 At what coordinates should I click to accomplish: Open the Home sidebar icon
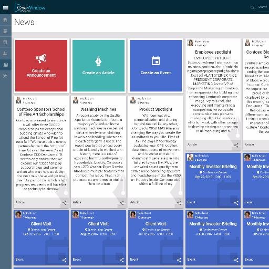tap(5, 19)
